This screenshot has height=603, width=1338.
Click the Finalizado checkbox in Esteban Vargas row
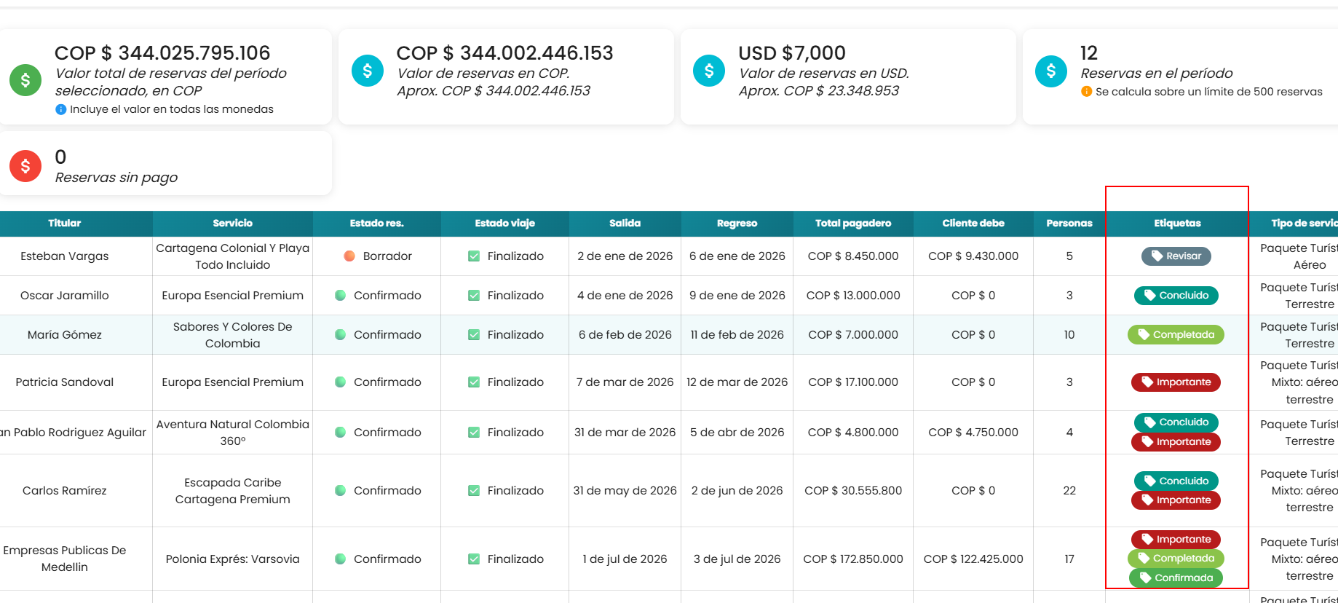[474, 256]
